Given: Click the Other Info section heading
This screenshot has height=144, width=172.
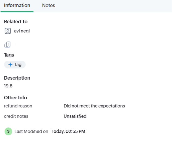Looking at the screenshot, I should pyautogui.click(x=15, y=98).
